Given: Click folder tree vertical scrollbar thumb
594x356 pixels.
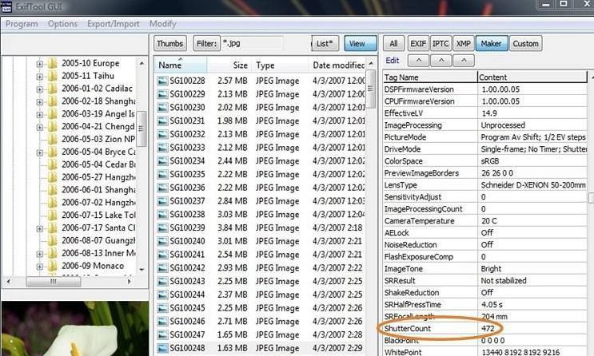Looking at the screenshot, I should point(142,129).
